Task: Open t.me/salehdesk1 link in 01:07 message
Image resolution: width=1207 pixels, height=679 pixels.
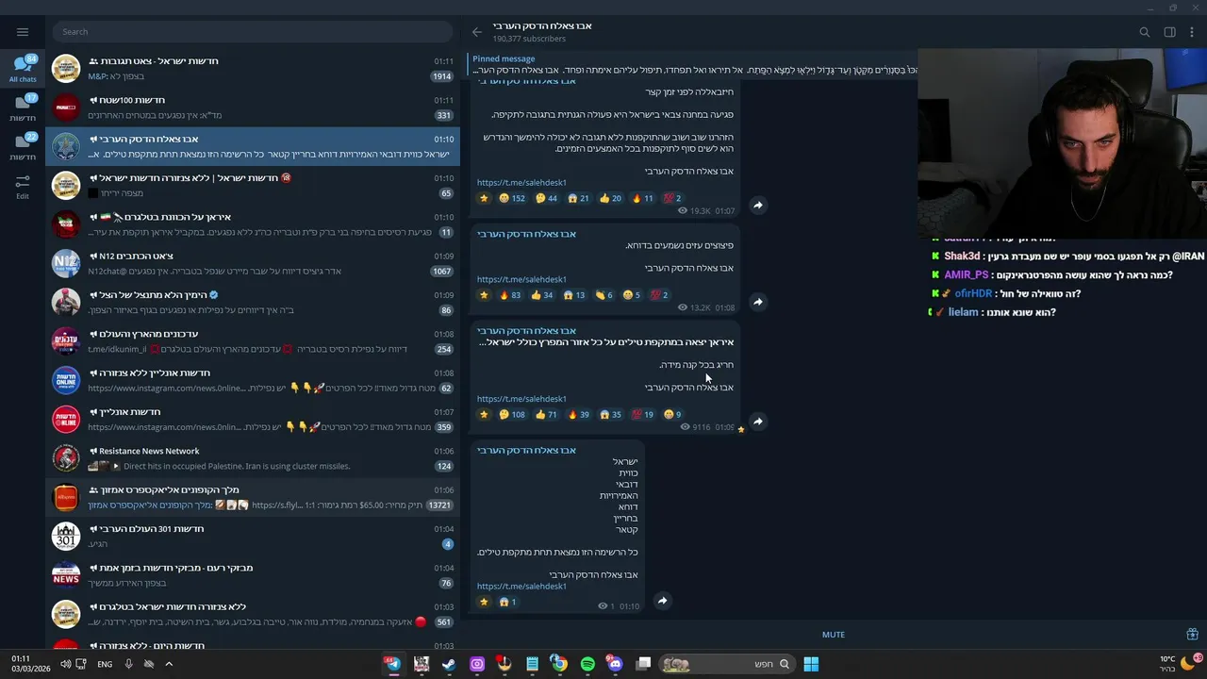Action: click(x=521, y=183)
